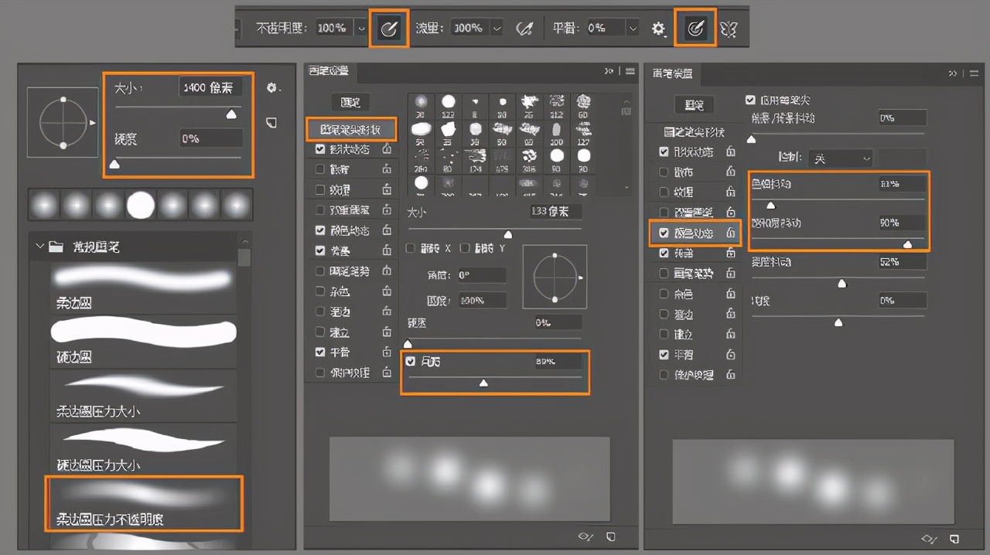
Task: Click the 1400 像素 size field
Action: (x=210, y=87)
